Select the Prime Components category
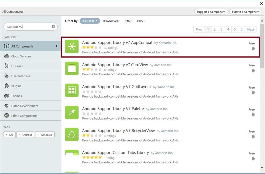The image size is (265, 174). 31,116
